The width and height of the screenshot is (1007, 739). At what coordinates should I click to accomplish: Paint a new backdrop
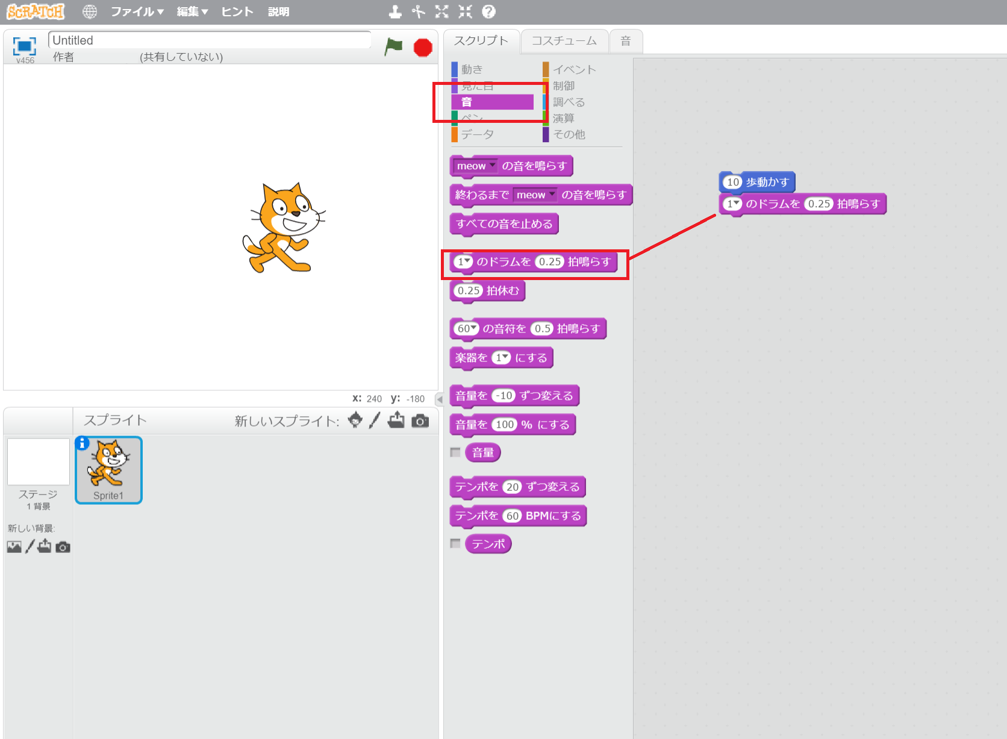coord(30,546)
